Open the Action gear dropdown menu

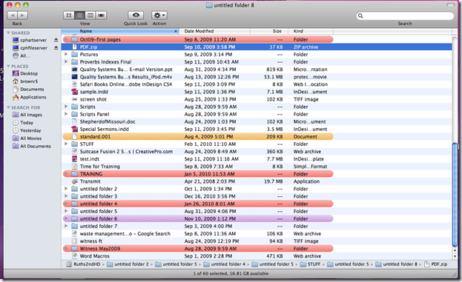(159, 16)
